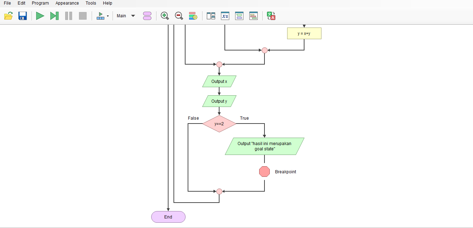
Task: Select the Output "hasil ini merupakan goal state" shape
Action: pyautogui.click(x=264, y=146)
